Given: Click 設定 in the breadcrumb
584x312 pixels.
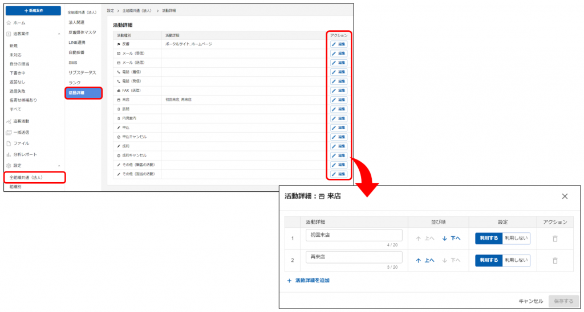Looking at the screenshot, I should point(111,11).
